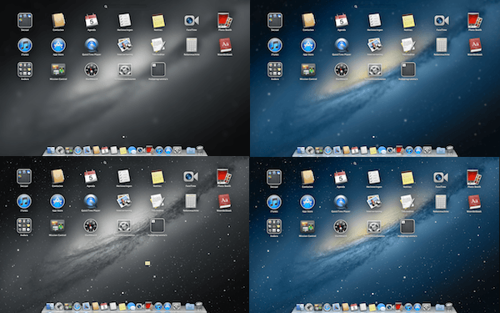
Task: Open Finder in the bottom-right panel's Dock
Action: [x=300, y=306]
